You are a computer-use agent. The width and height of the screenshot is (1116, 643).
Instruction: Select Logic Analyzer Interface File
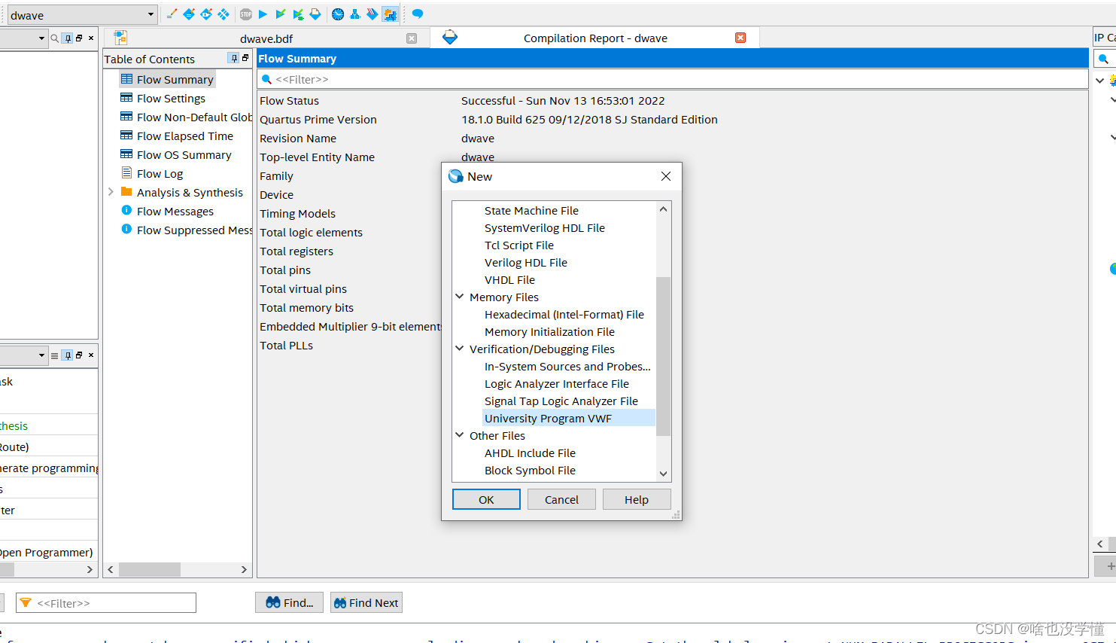point(557,384)
